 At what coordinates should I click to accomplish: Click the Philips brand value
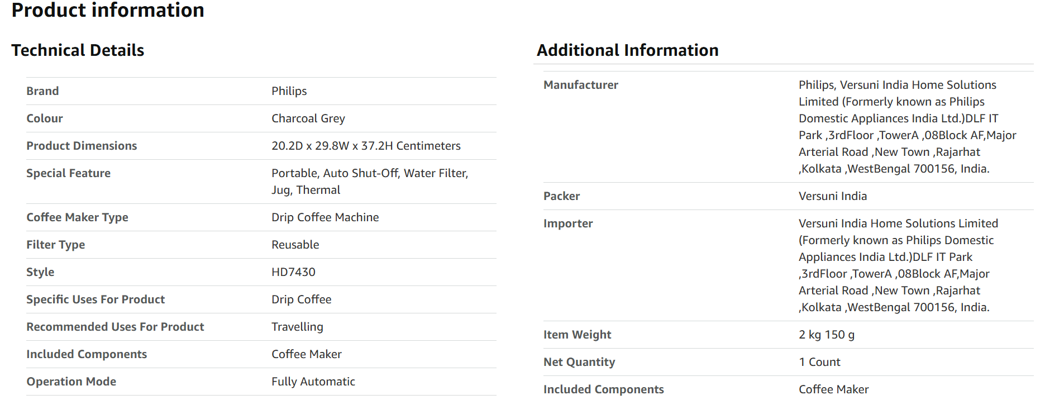[289, 91]
